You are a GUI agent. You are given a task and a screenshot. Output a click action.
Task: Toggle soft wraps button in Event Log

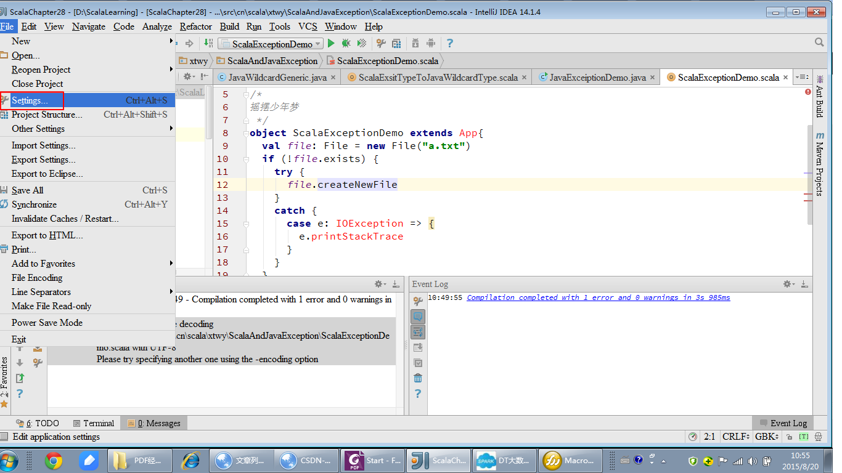pyautogui.click(x=418, y=332)
